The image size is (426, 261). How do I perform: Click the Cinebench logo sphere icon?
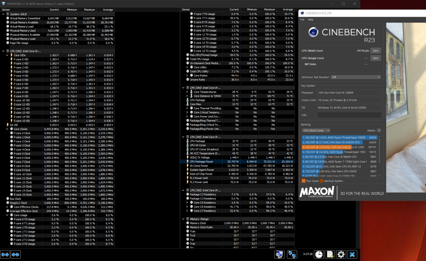point(313,32)
